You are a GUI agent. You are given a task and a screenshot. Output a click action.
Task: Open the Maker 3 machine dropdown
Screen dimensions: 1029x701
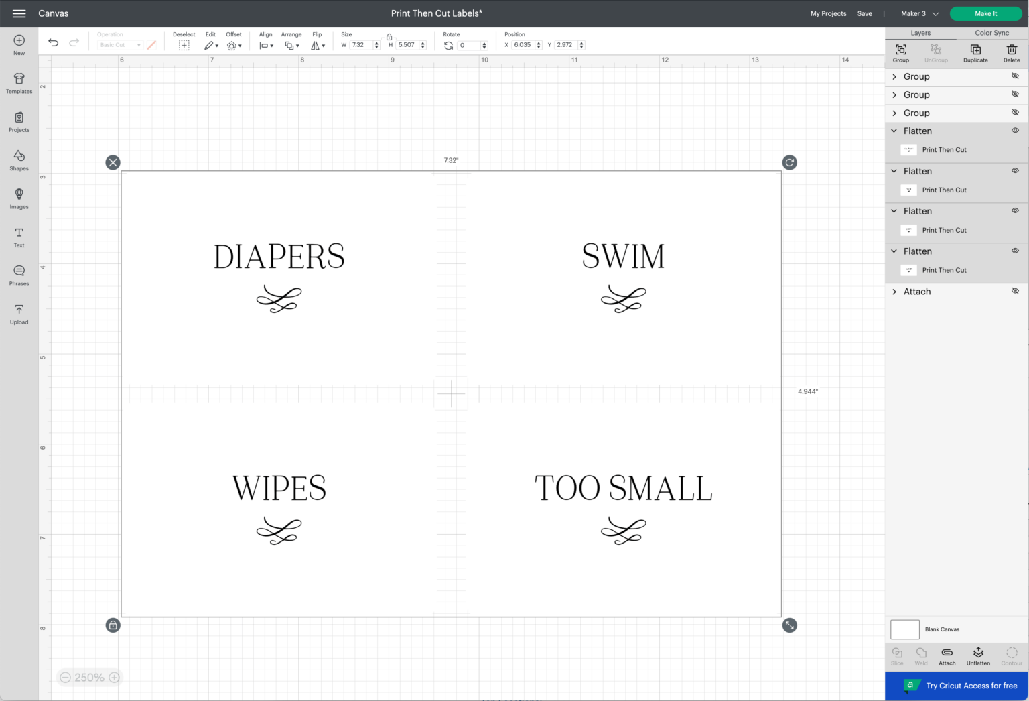coord(919,13)
